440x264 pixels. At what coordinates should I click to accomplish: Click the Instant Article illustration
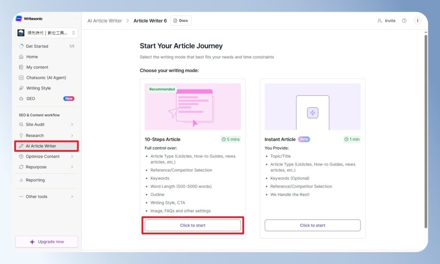(313, 107)
